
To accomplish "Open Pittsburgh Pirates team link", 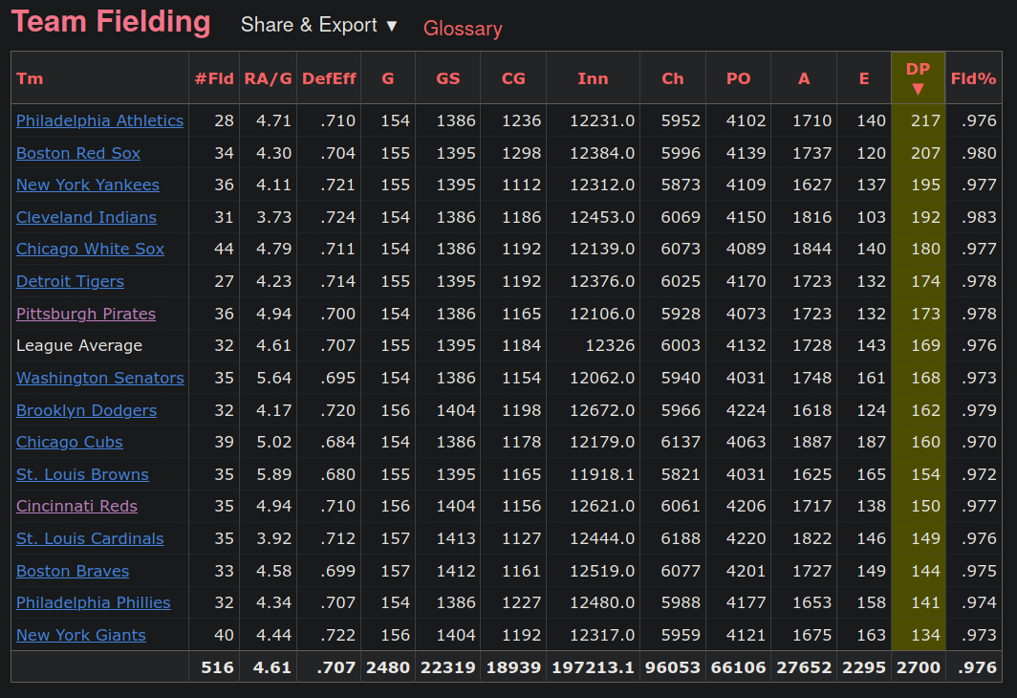I will point(86,314).
